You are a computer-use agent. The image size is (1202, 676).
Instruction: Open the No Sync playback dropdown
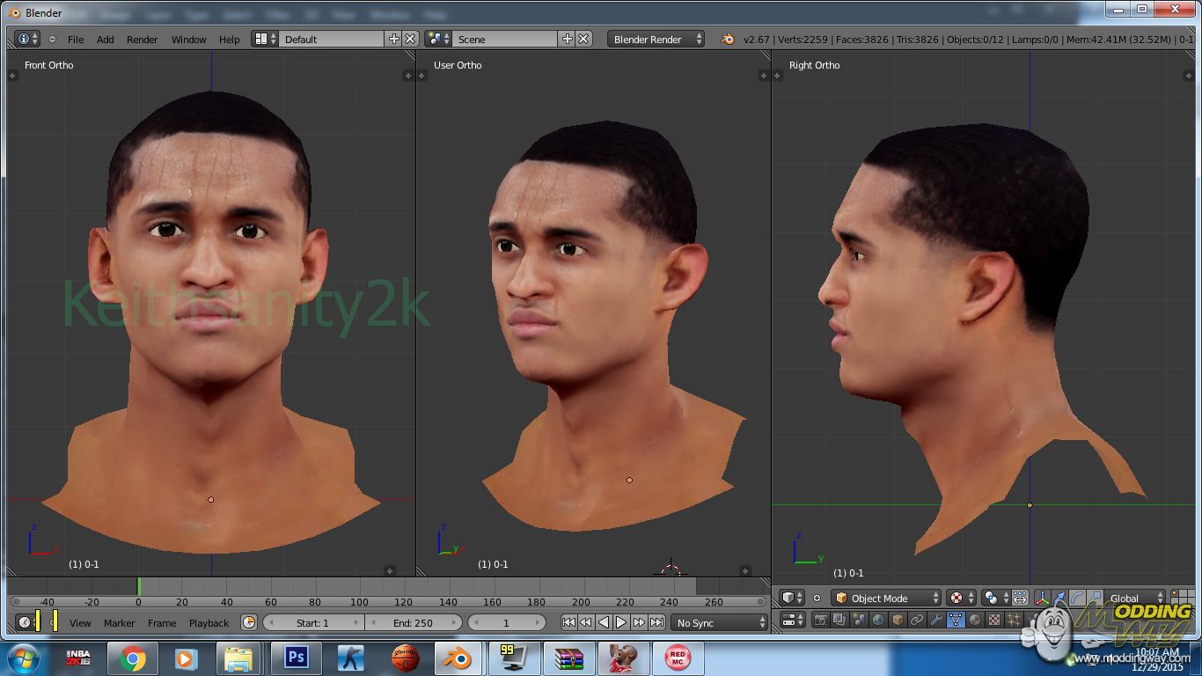point(719,622)
